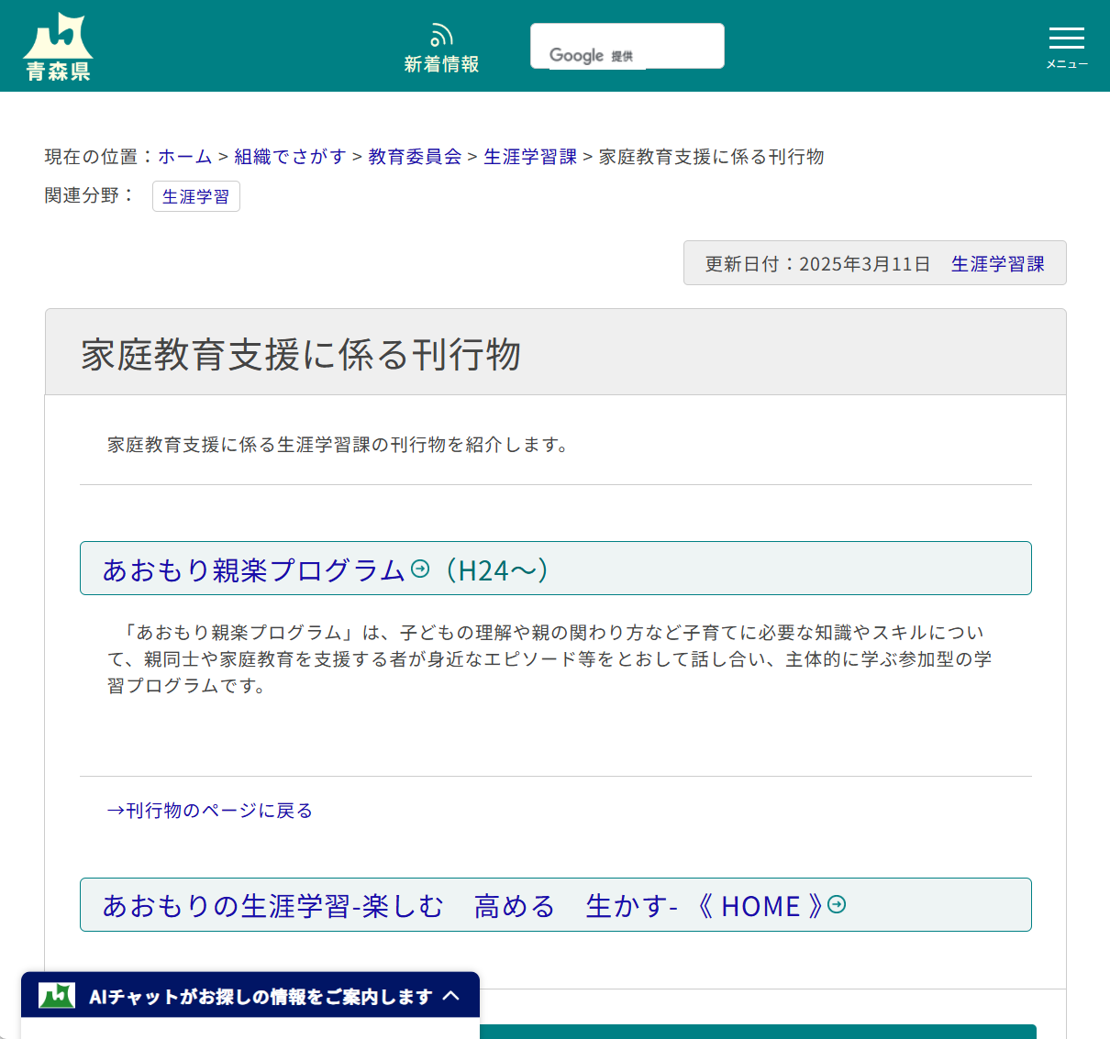Open the 教育委員会 breadcrumb link
Screen dimensions: 1110x1039
(x=414, y=156)
